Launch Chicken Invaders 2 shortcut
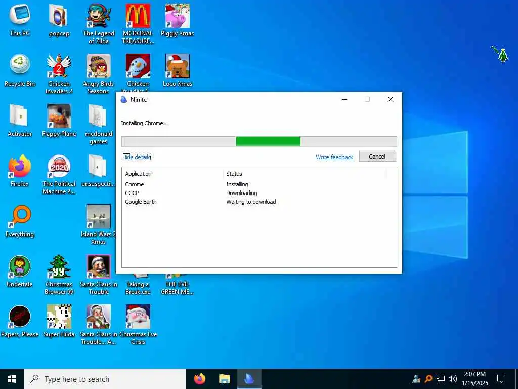The image size is (518, 389). [59, 73]
